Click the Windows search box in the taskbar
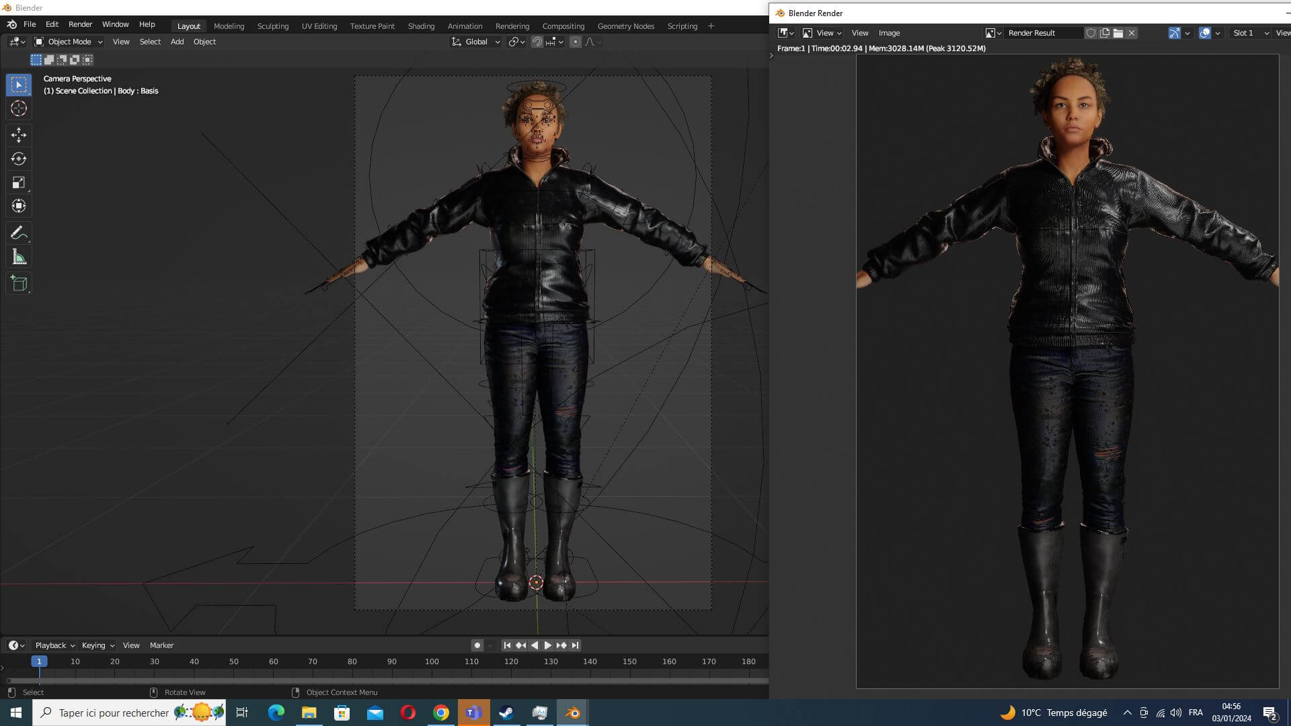Image resolution: width=1291 pixels, height=726 pixels. click(129, 713)
